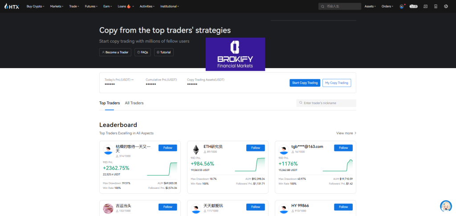Viewport: 456px width, 216px height.
Task: Open the user profile avatar in header
Action: click(402, 6)
